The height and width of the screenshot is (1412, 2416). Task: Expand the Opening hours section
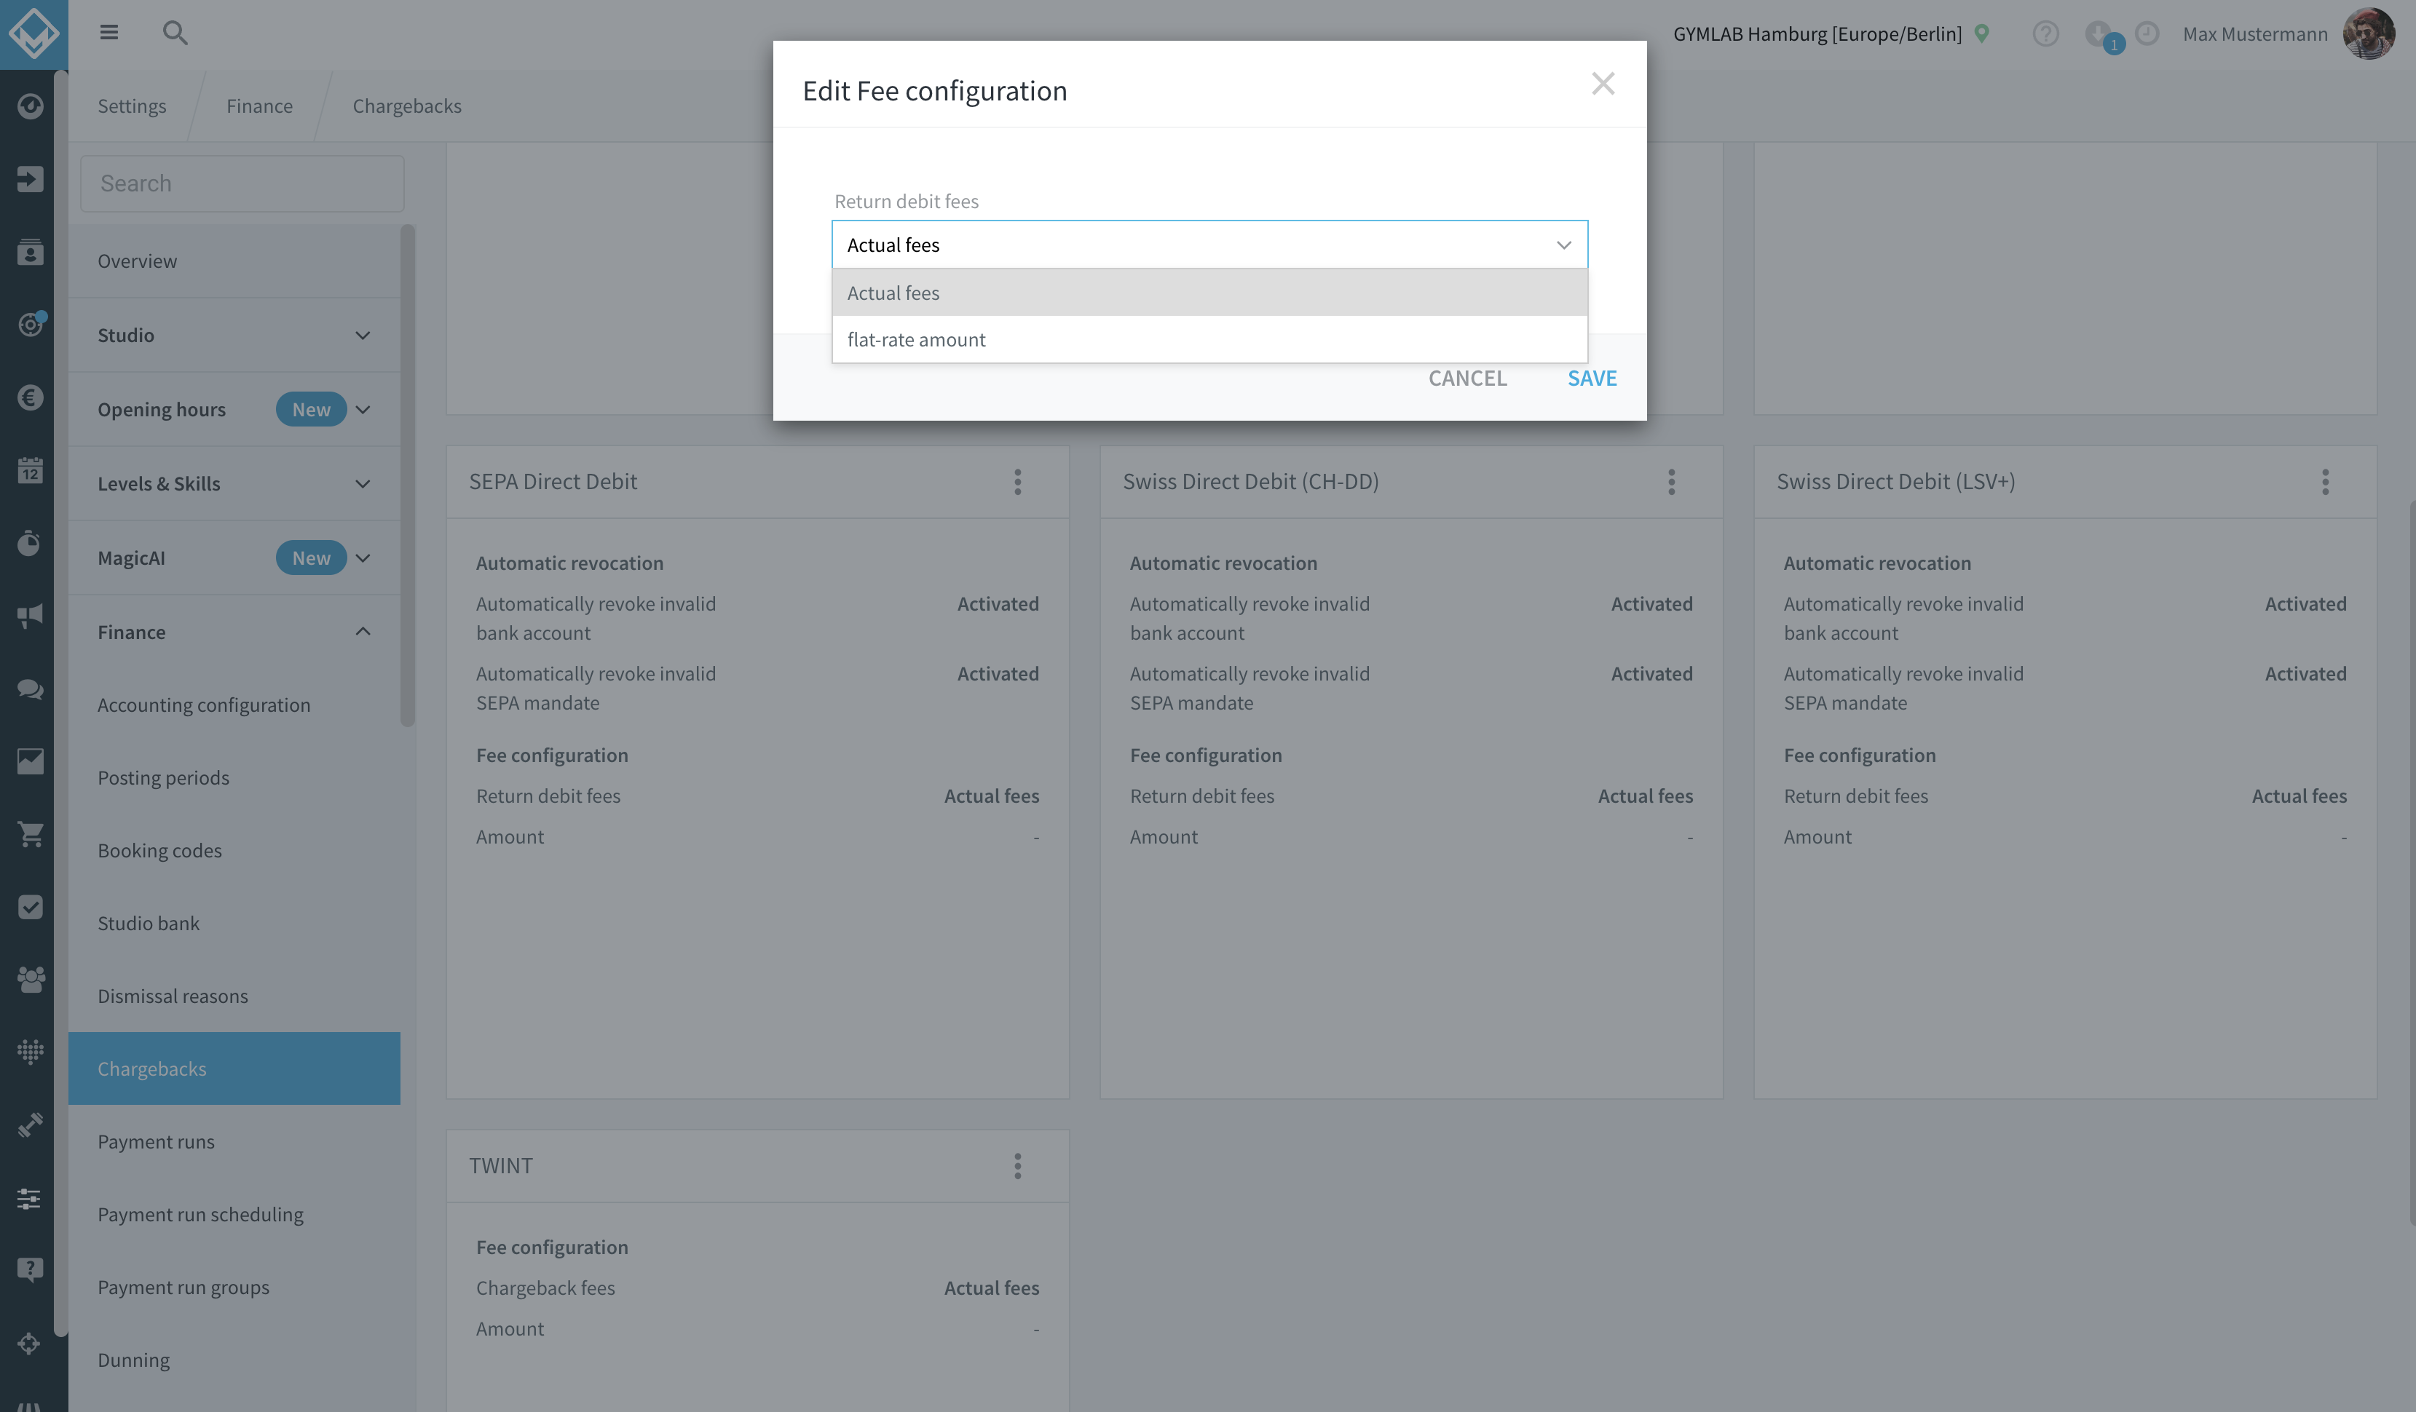coord(234,409)
